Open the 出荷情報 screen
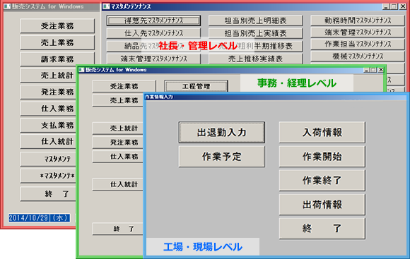 pos(322,205)
